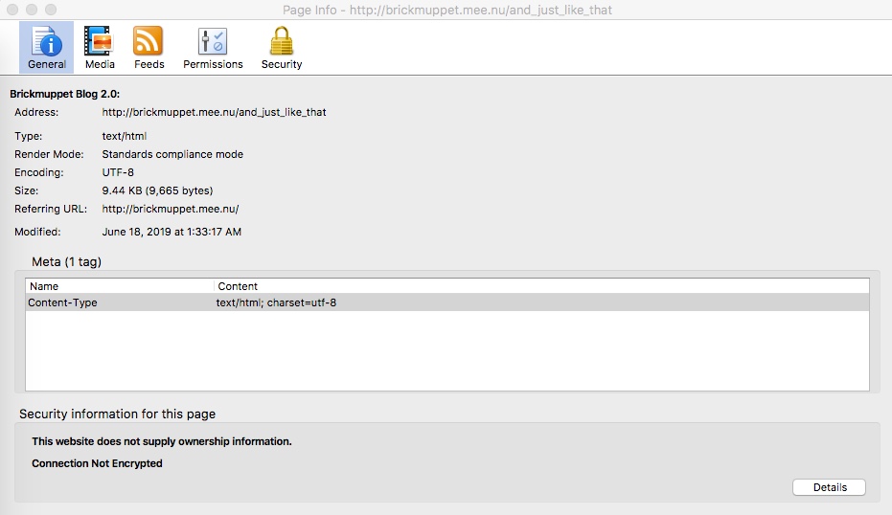Click the Referring URL value

pyautogui.click(x=170, y=209)
